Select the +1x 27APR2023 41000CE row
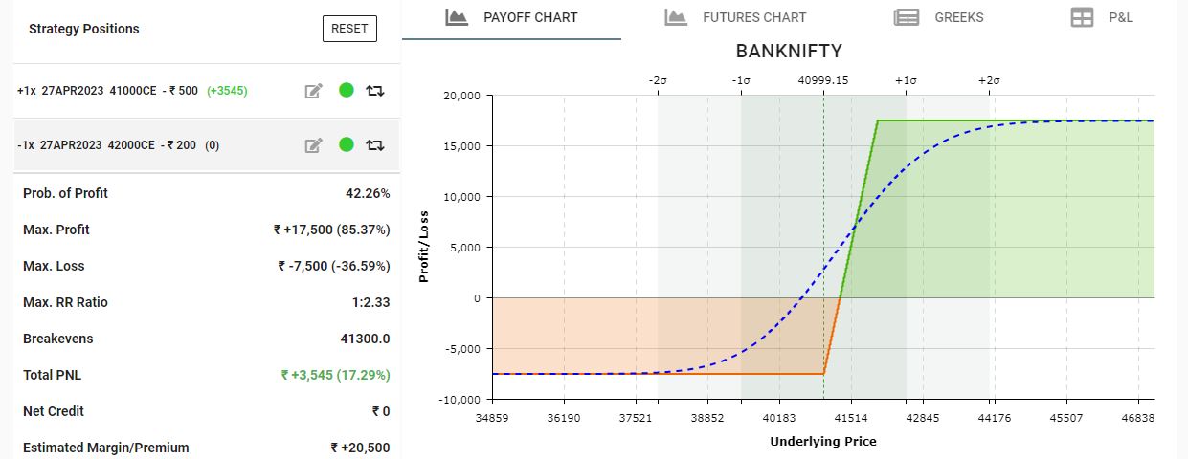 (207, 91)
